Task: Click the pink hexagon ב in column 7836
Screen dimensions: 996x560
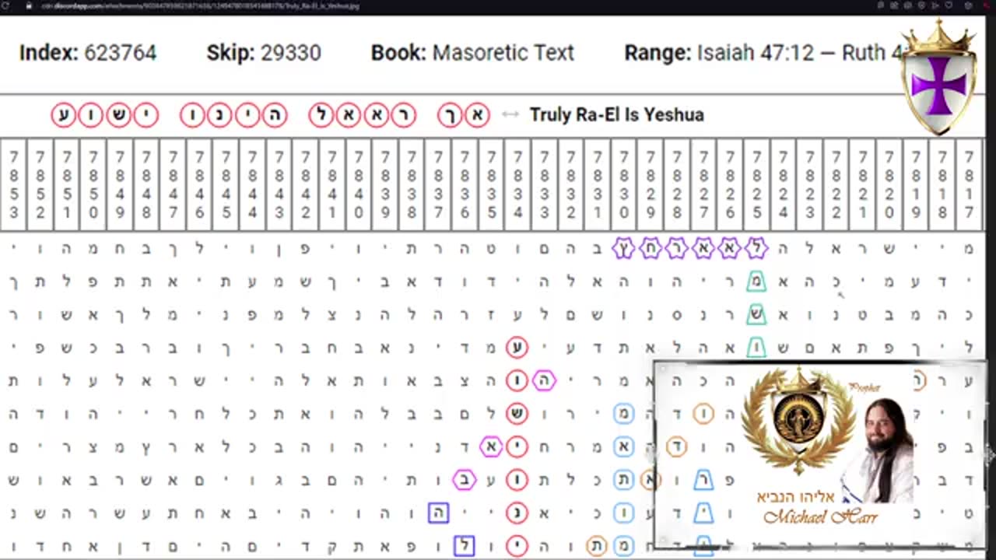Action: (x=465, y=480)
